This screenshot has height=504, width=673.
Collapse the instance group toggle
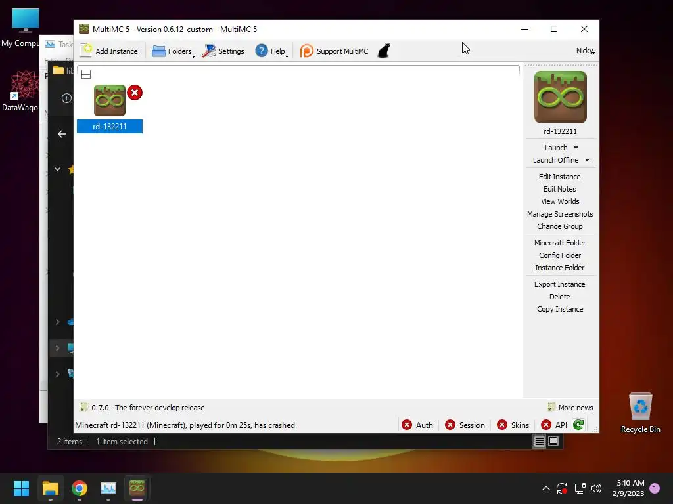(x=86, y=74)
